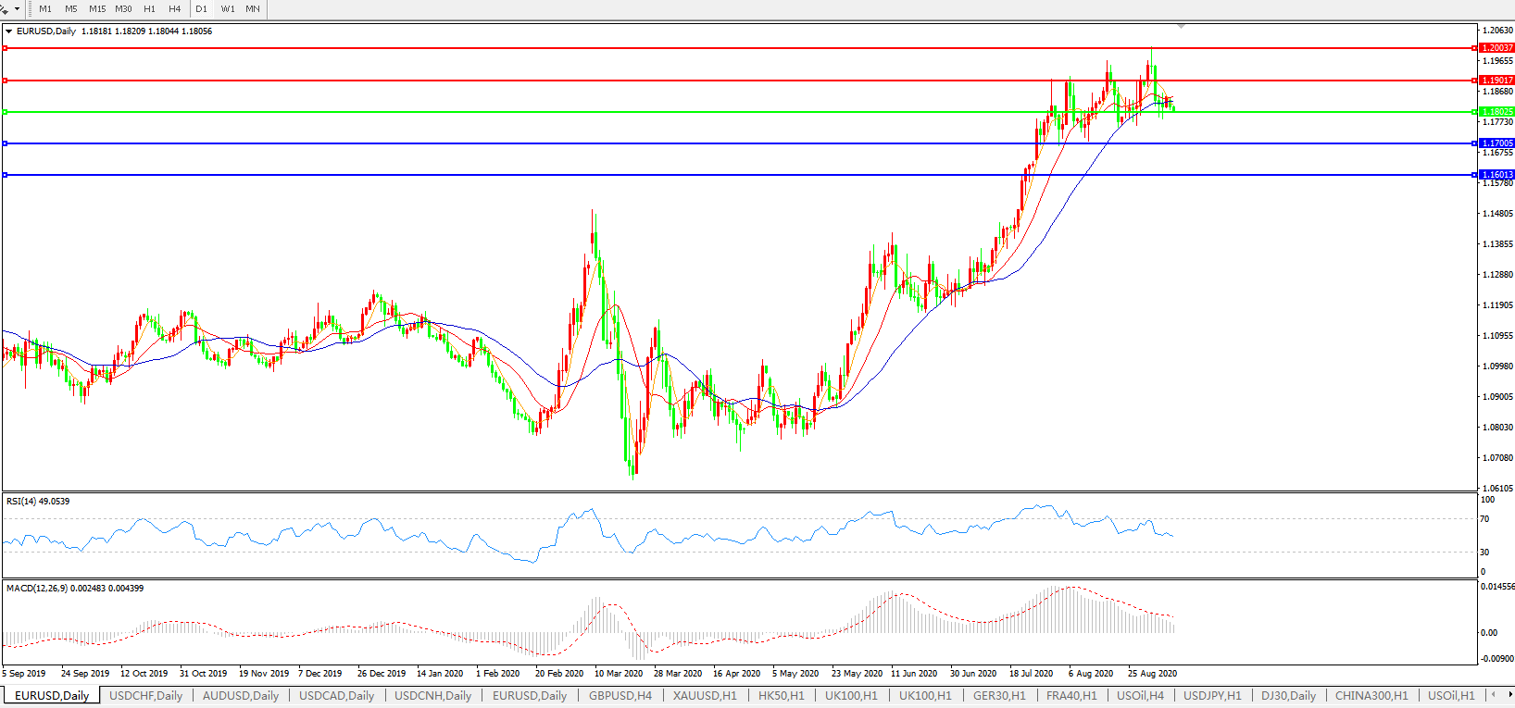The image size is (1515, 708).
Task: Switch chart to H4 timeframe
Action: pos(175,8)
